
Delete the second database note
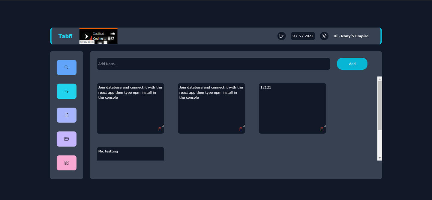pyautogui.click(x=241, y=129)
